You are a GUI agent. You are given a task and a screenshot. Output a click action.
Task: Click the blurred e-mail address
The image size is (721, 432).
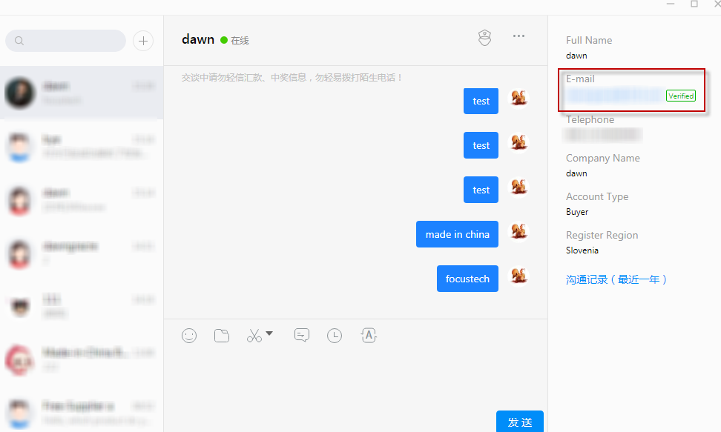(x=615, y=95)
